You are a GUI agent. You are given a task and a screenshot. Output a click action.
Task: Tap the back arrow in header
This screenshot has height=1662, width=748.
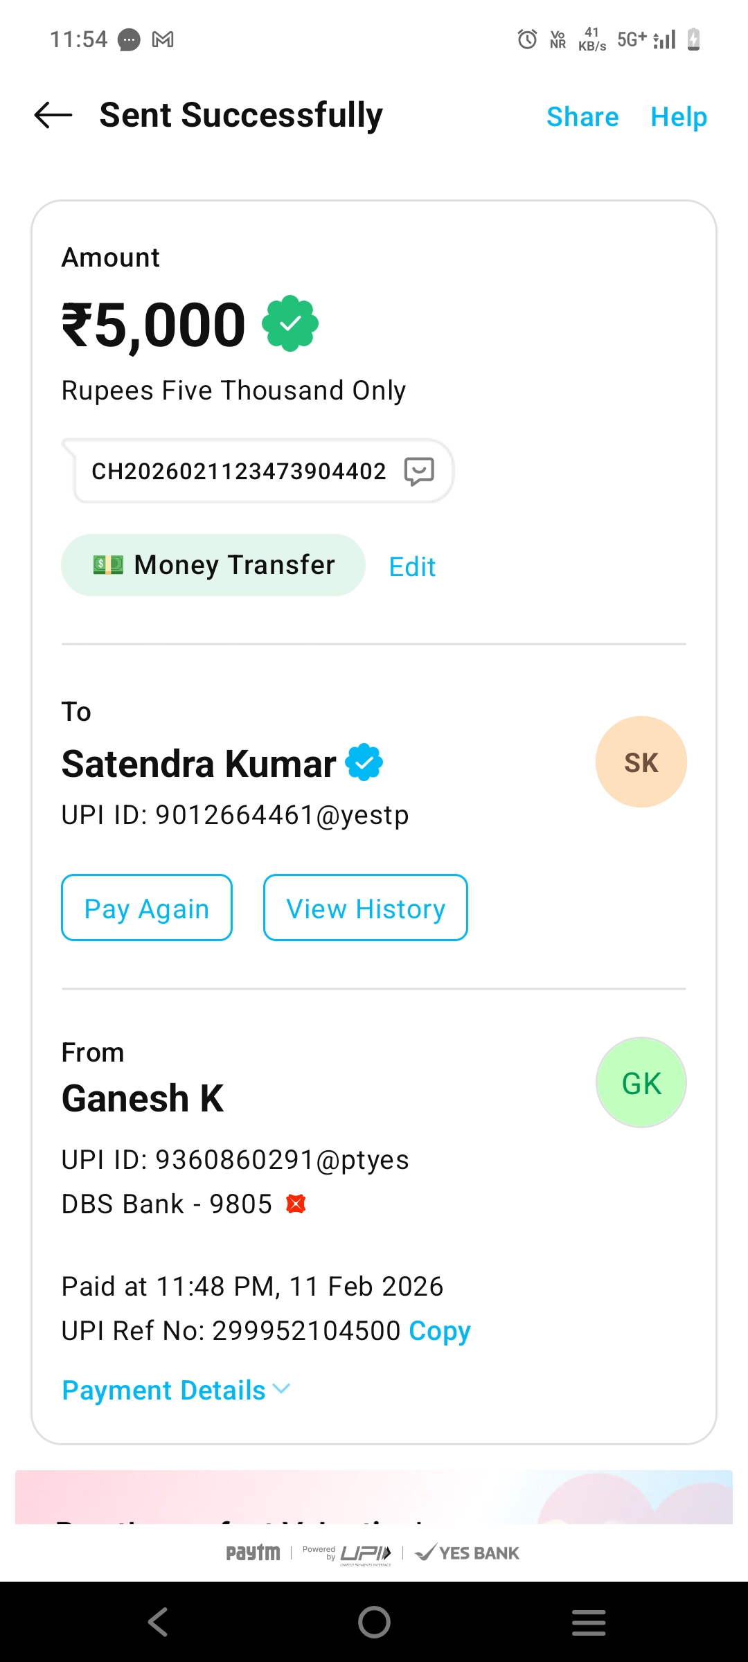pos(53,115)
